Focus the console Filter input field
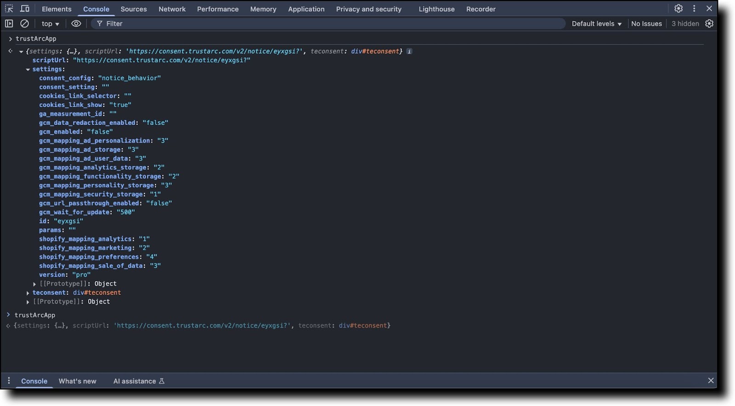Screen dimensions: 735x406 coord(328,23)
